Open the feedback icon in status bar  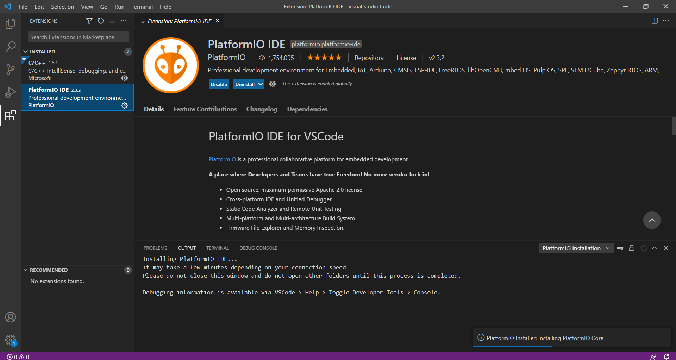tap(653, 357)
